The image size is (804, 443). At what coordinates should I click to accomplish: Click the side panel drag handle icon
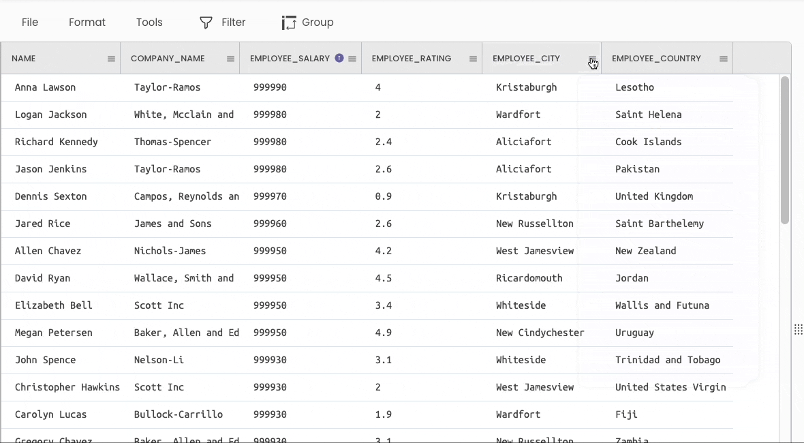[x=798, y=330]
